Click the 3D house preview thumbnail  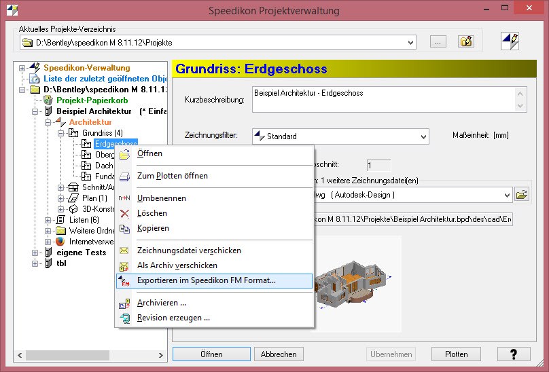pos(353,284)
